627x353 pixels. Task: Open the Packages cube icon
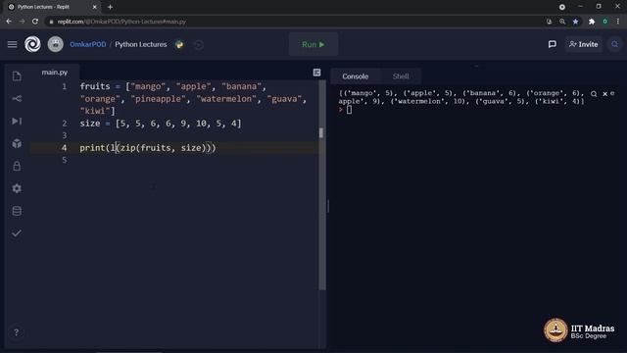pyautogui.click(x=17, y=143)
